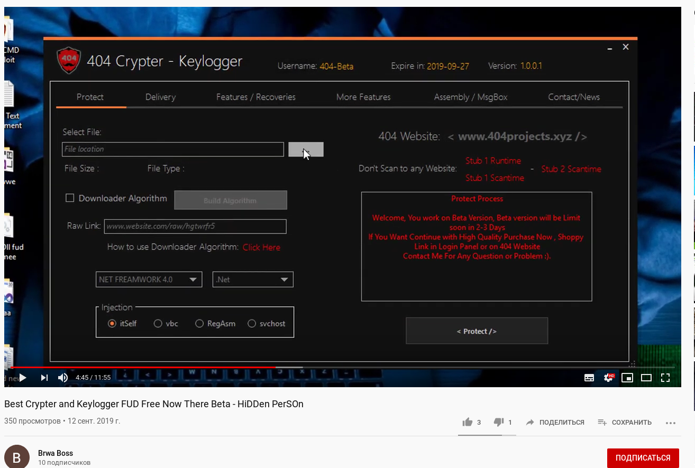695x468 pixels.
Task: Click the Protect Process message box
Action: (477, 247)
